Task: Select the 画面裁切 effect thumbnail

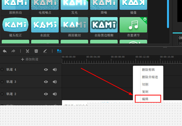Action: 74,25
